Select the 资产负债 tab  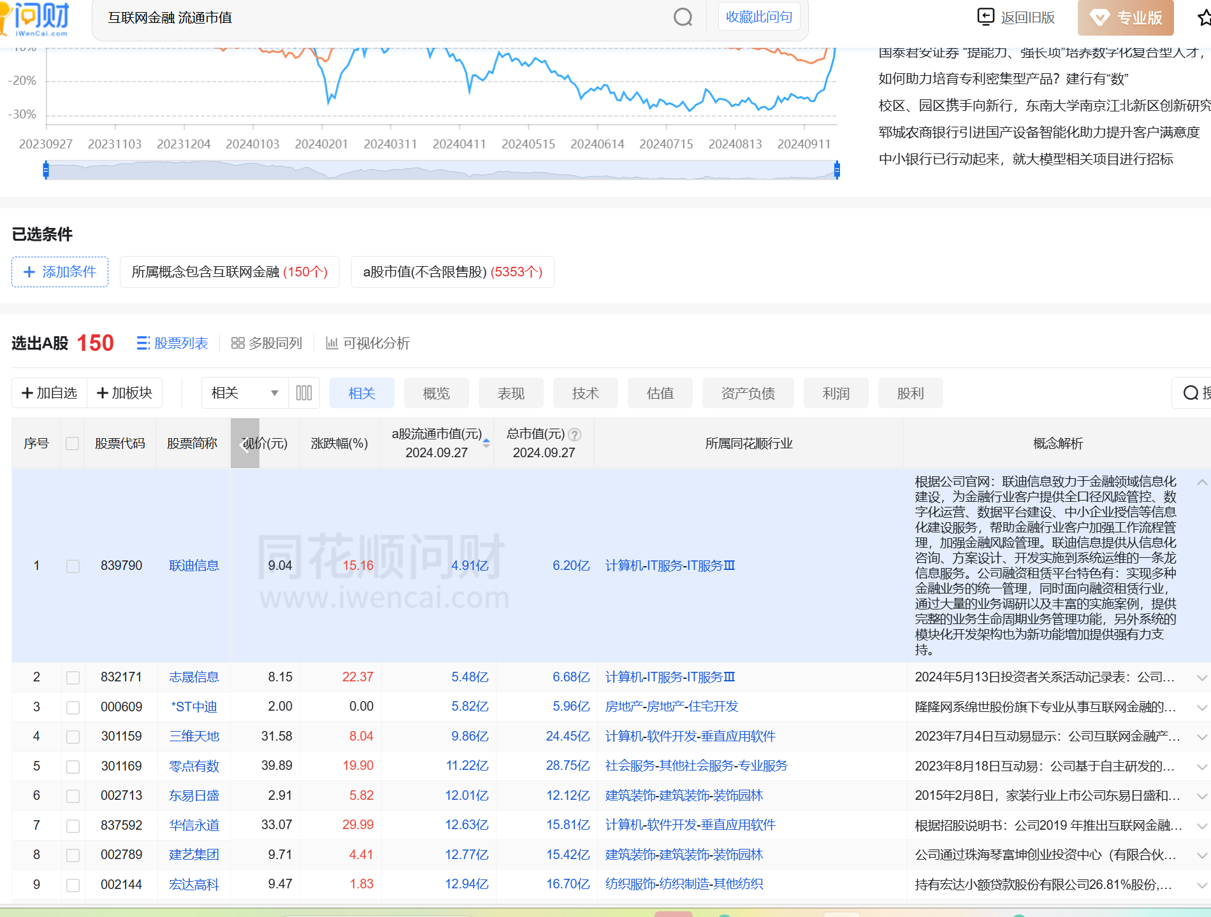click(748, 393)
